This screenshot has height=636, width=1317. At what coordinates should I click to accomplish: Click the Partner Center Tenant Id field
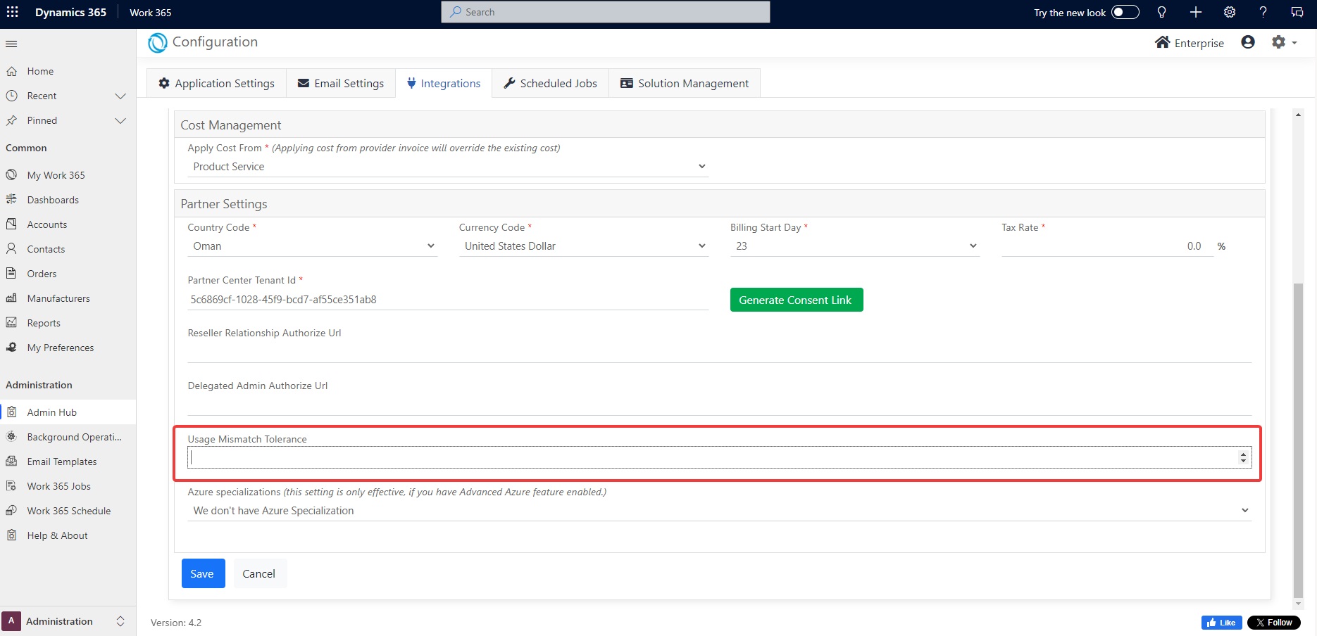448,300
